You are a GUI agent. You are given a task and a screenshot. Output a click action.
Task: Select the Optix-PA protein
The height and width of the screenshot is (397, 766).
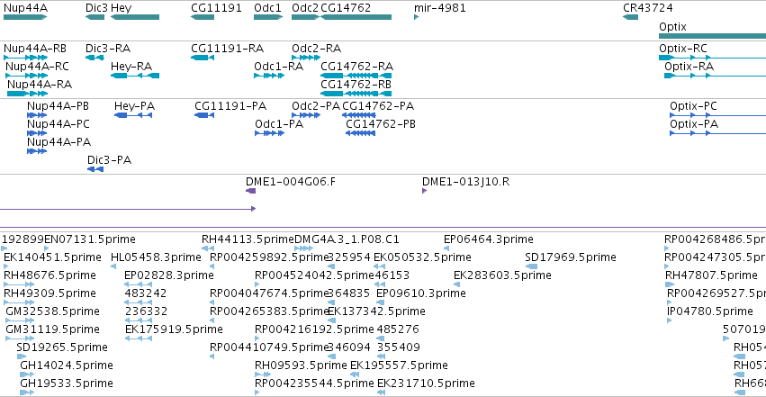coord(694,124)
